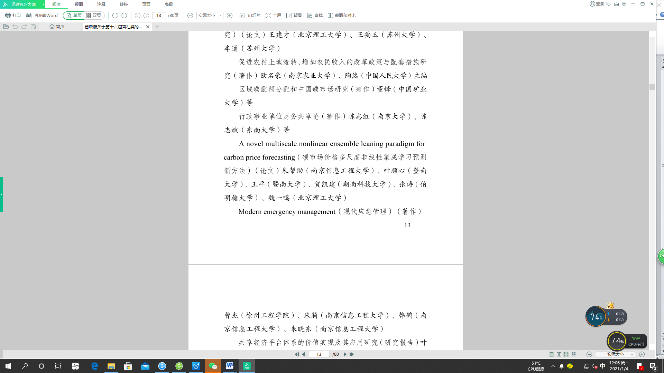Toggle single-page layout icon in status bar
664x373 pixels.
[552, 354]
